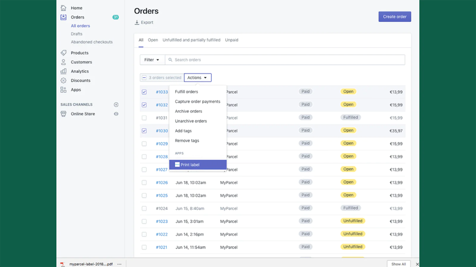Click the Discounts percent badge icon
This screenshot has width=476, height=267.
(63, 80)
